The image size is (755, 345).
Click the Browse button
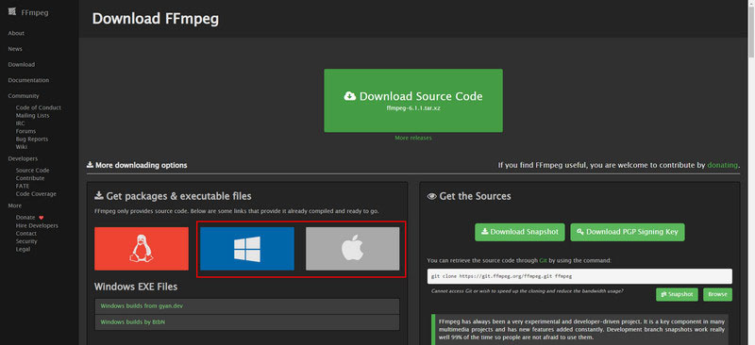pos(717,294)
